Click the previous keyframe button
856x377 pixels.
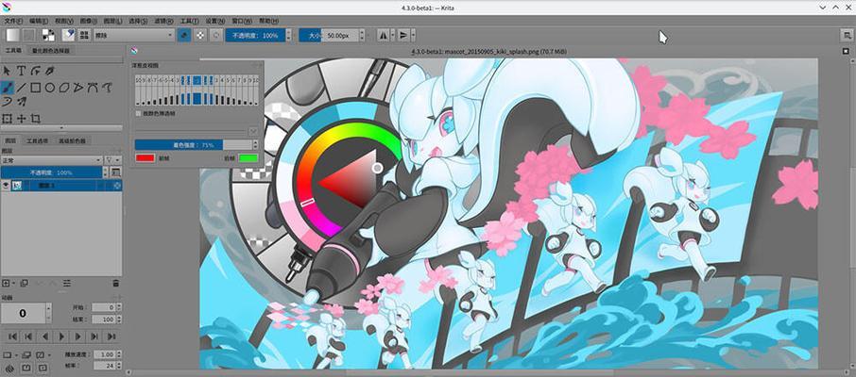pos(27,336)
